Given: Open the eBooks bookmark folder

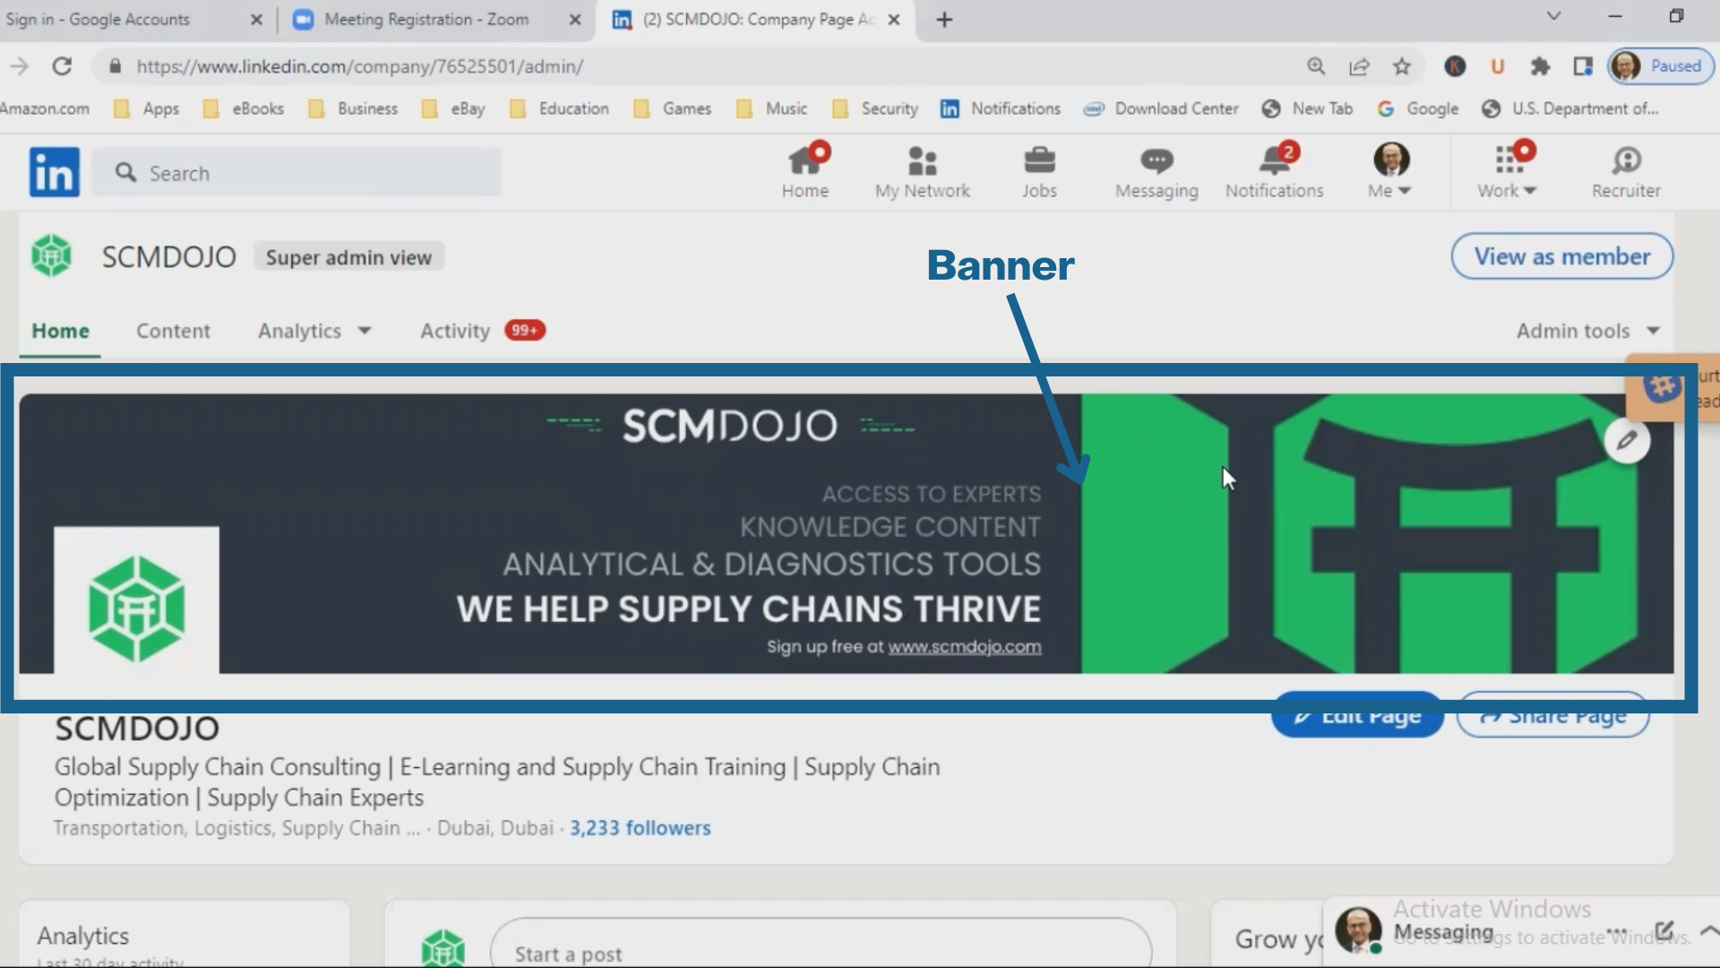Looking at the screenshot, I should (244, 108).
